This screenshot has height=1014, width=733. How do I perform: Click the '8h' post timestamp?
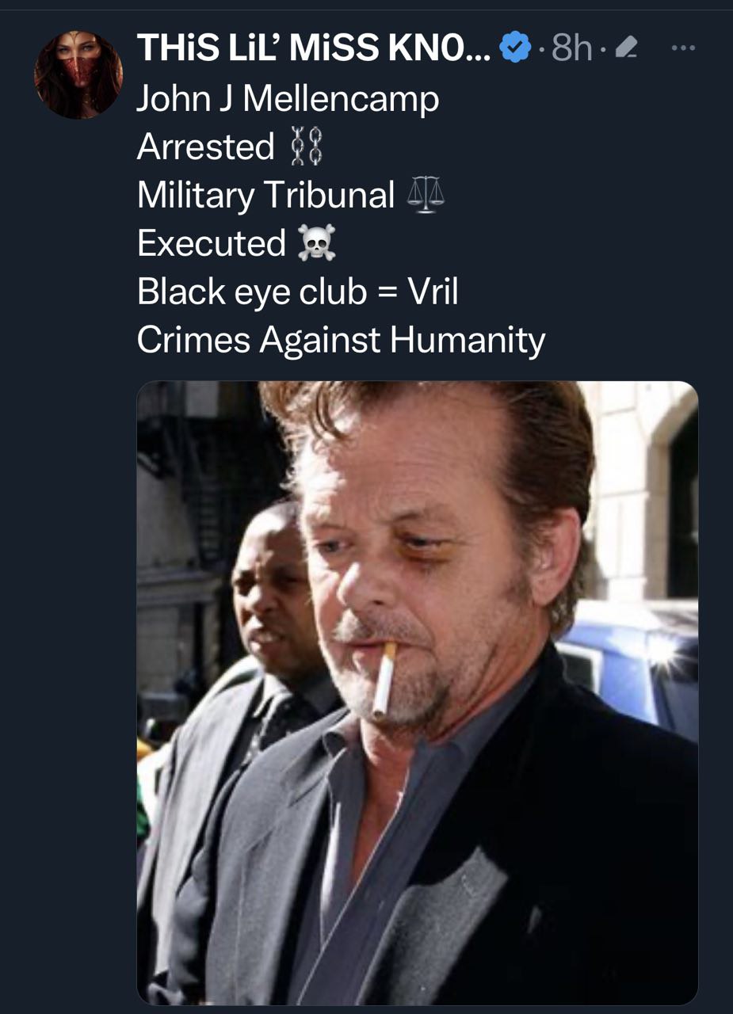pyautogui.click(x=571, y=50)
